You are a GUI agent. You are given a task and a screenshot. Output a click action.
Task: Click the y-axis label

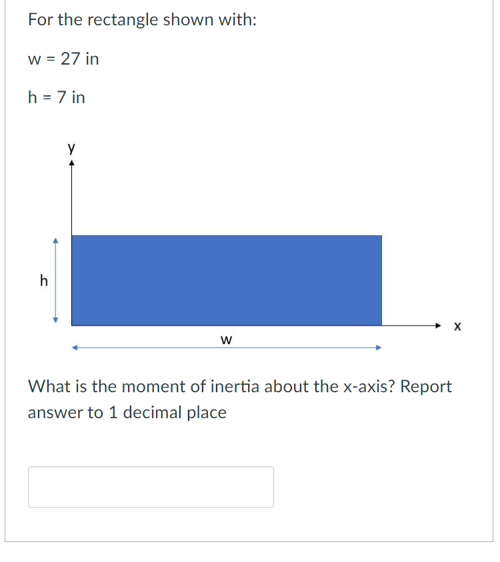click(x=70, y=148)
